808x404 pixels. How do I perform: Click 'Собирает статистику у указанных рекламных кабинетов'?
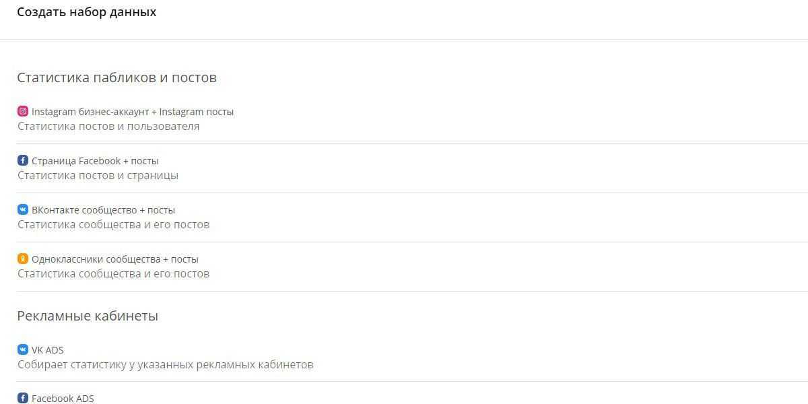(x=165, y=365)
